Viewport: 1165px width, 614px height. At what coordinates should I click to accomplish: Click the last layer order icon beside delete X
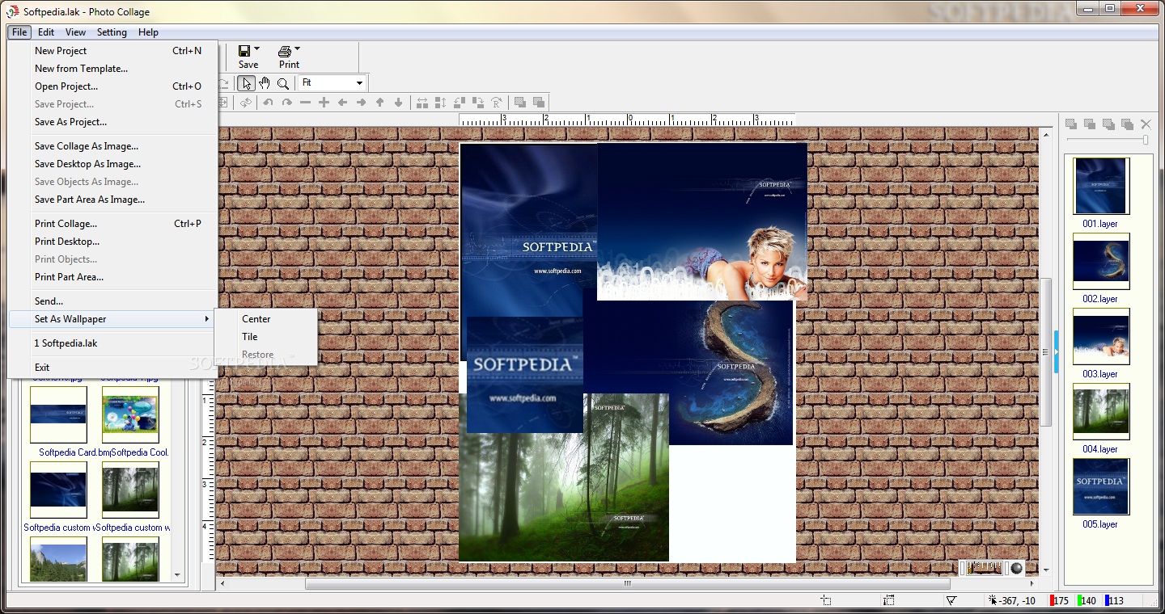(1127, 124)
